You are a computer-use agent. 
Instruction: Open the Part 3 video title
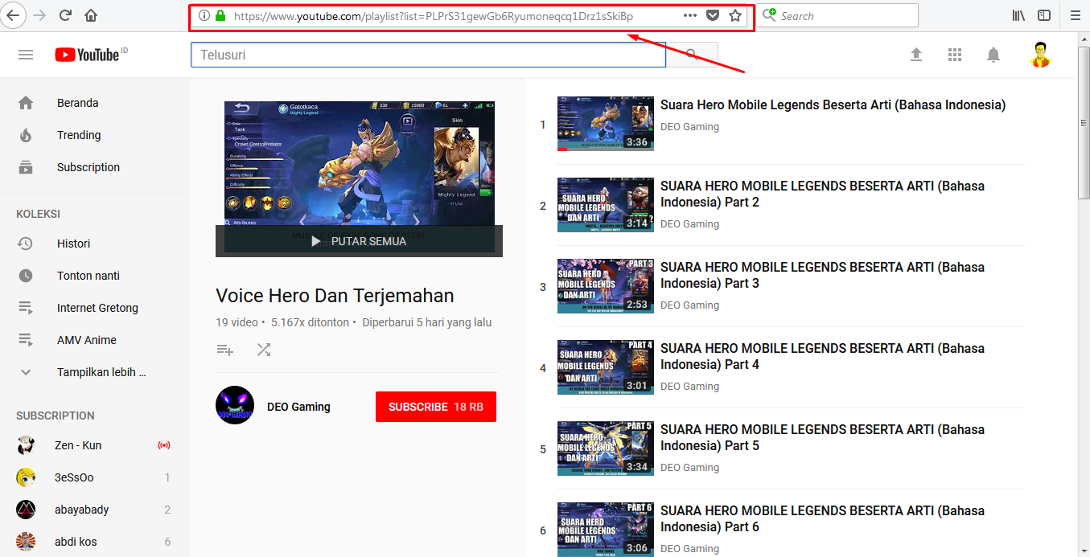click(x=822, y=275)
